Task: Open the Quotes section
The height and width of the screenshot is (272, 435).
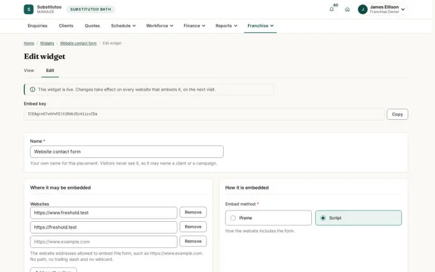Action: [92, 26]
